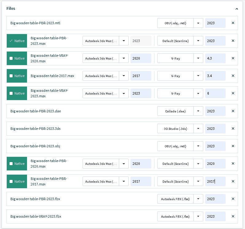Remove the Big wooden table-PBR-2023.3ds file
245x229 pixels.
point(233,129)
